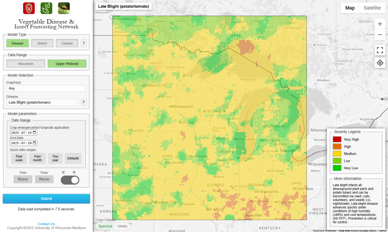
Task: Enter fullscreen map view
Action: [x=380, y=50]
